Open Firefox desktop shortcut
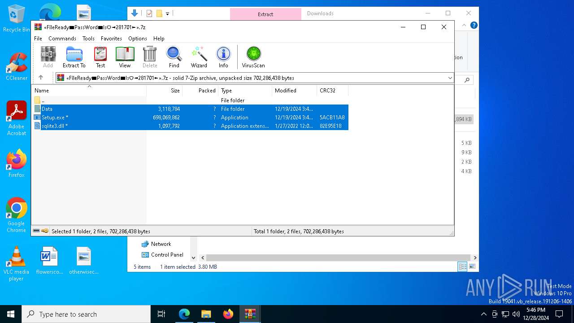Viewport: 574px width, 323px height. [x=17, y=163]
